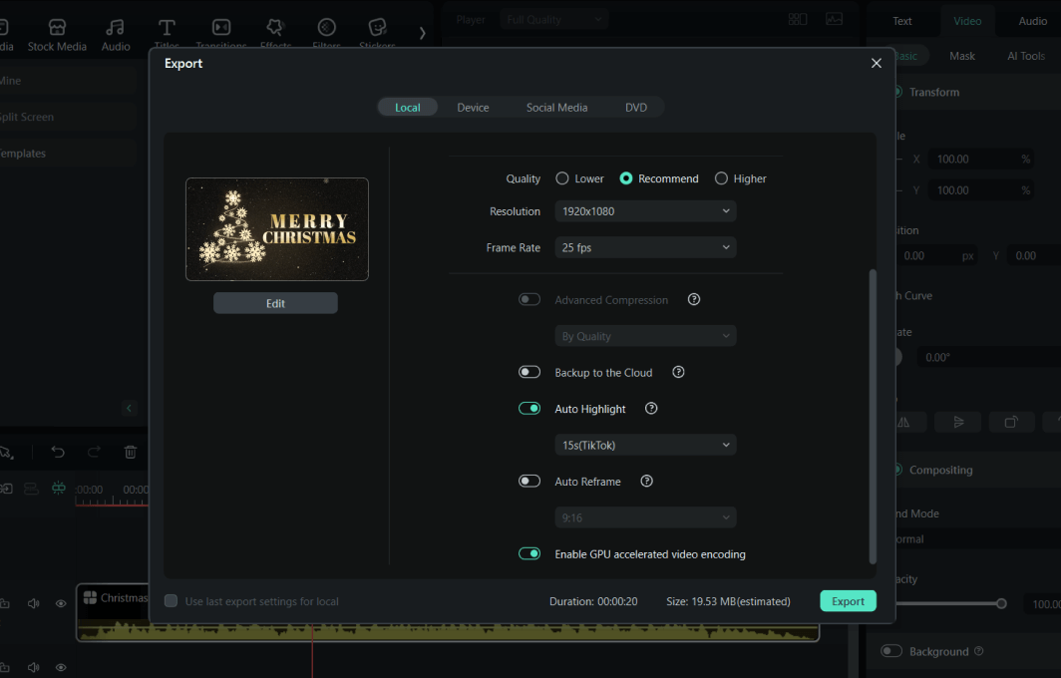Click help icon beside Background

(x=978, y=651)
